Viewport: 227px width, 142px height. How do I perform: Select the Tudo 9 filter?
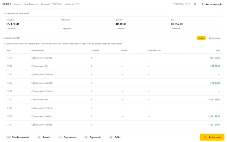[201, 38]
